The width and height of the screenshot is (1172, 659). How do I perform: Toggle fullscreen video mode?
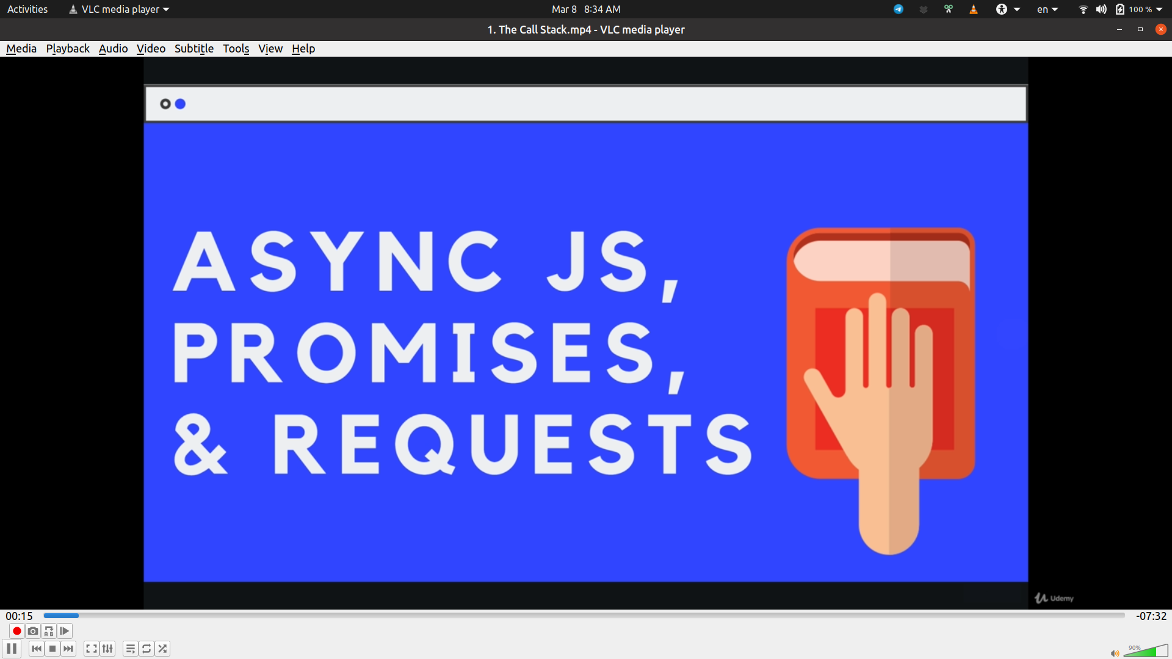coord(92,649)
